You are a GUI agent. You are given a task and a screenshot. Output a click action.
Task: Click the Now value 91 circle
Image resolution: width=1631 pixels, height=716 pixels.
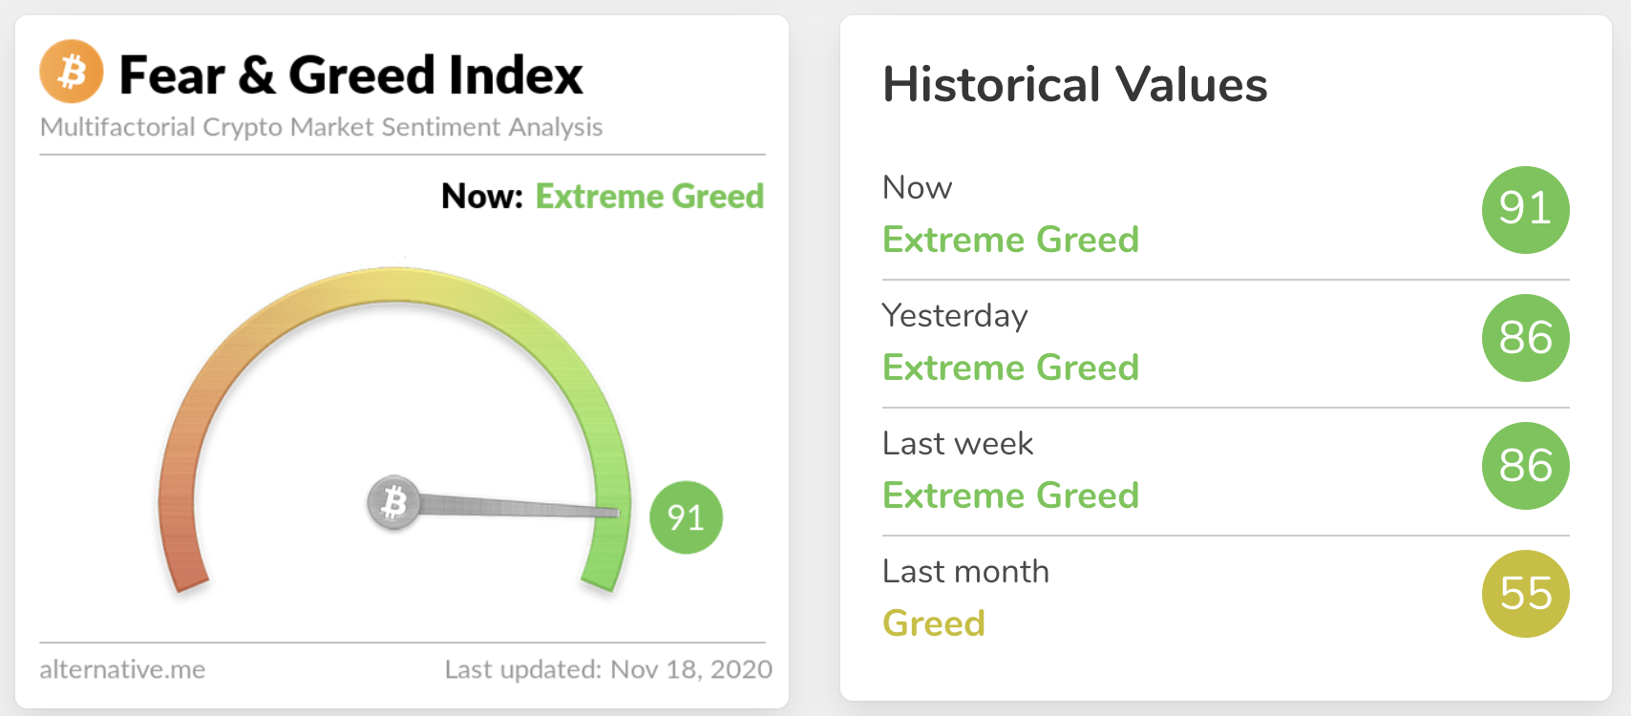click(x=1525, y=209)
